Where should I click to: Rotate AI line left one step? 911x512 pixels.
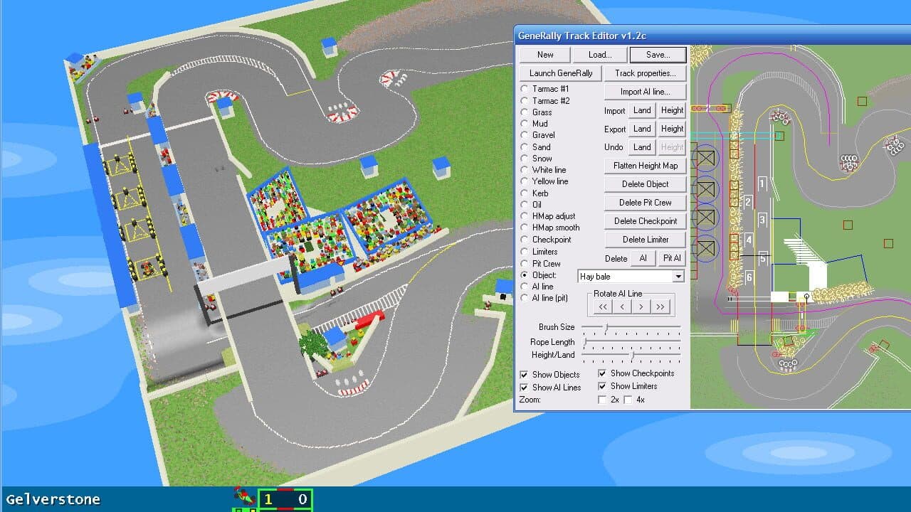[x=621, y=306]
